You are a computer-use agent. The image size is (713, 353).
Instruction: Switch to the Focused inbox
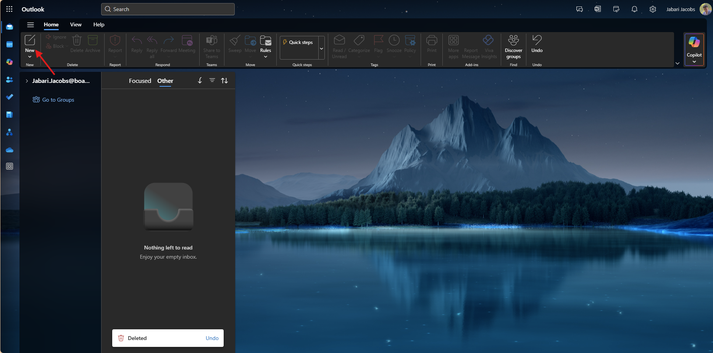tap(140, 81)
